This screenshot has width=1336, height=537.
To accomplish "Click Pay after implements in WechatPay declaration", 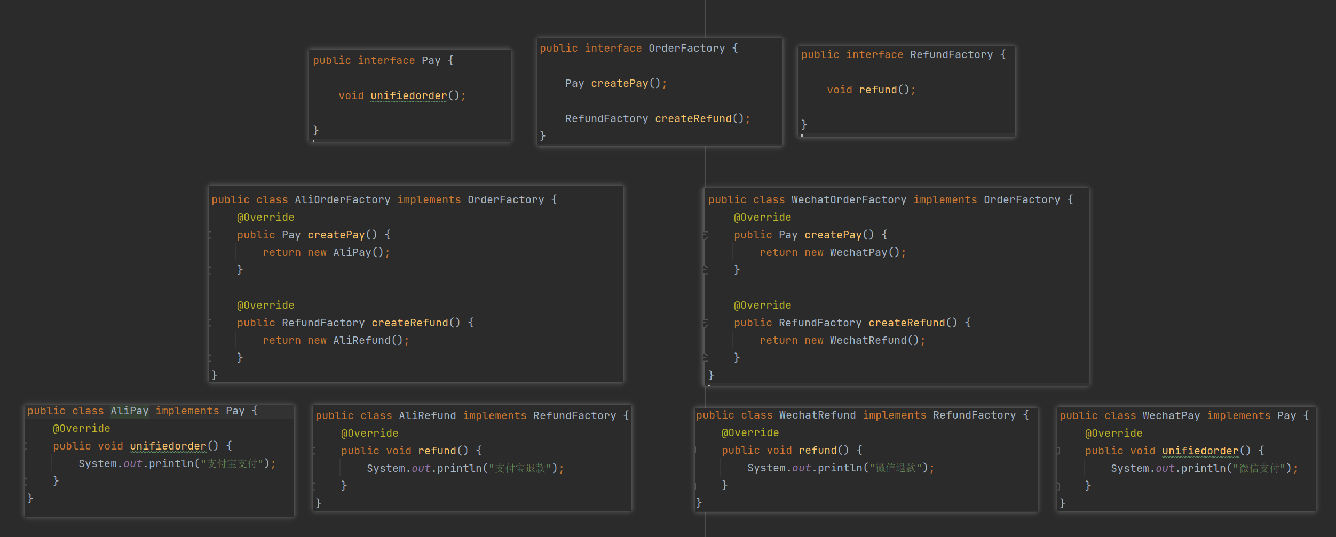I will point(1286,416).
